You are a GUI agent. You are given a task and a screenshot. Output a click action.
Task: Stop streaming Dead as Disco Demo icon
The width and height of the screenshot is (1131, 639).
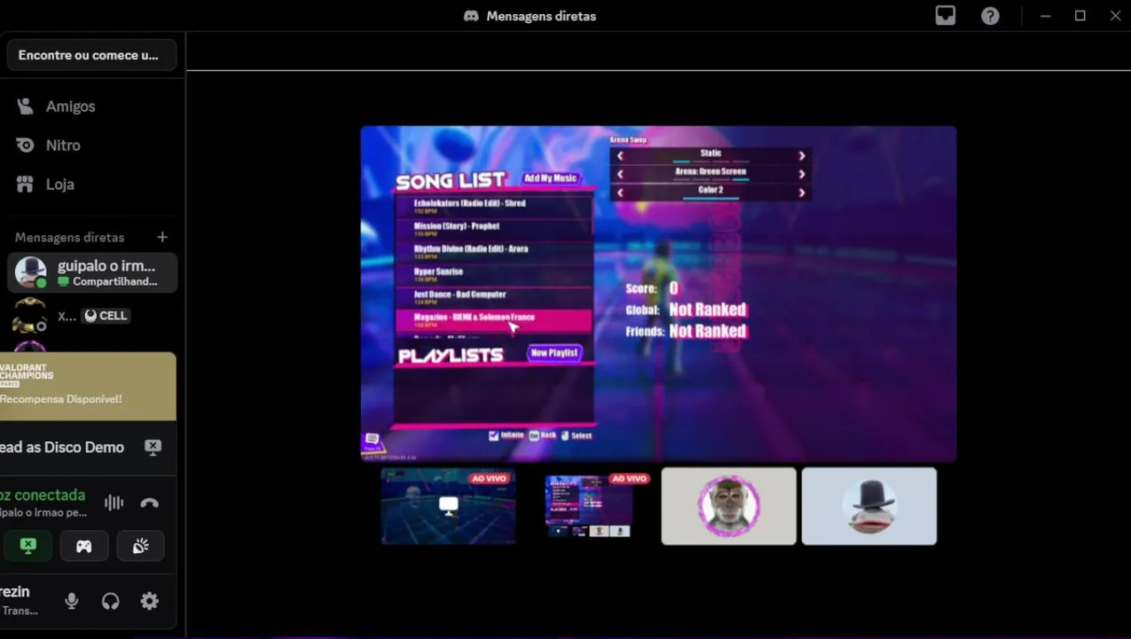[153, 447]
